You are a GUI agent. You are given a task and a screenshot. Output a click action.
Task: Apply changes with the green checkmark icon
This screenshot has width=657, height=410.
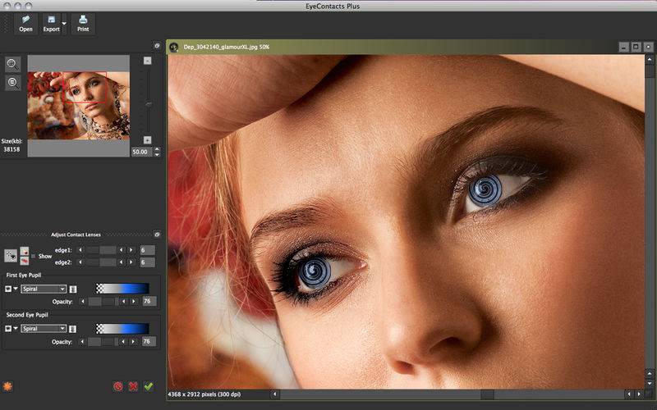(x=149, y=386)
